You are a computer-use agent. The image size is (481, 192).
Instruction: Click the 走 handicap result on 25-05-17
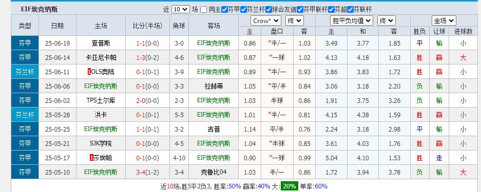pyautogui.click(x=439, y=158)
